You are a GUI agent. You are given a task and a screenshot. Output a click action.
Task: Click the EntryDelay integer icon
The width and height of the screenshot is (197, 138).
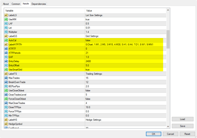[x=6, y=61]
